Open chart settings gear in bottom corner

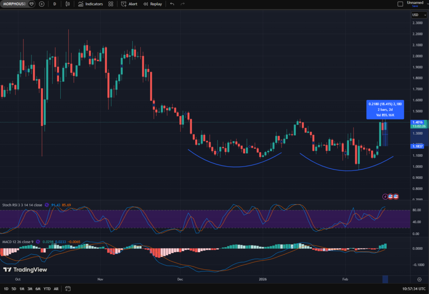pos(419,279)
